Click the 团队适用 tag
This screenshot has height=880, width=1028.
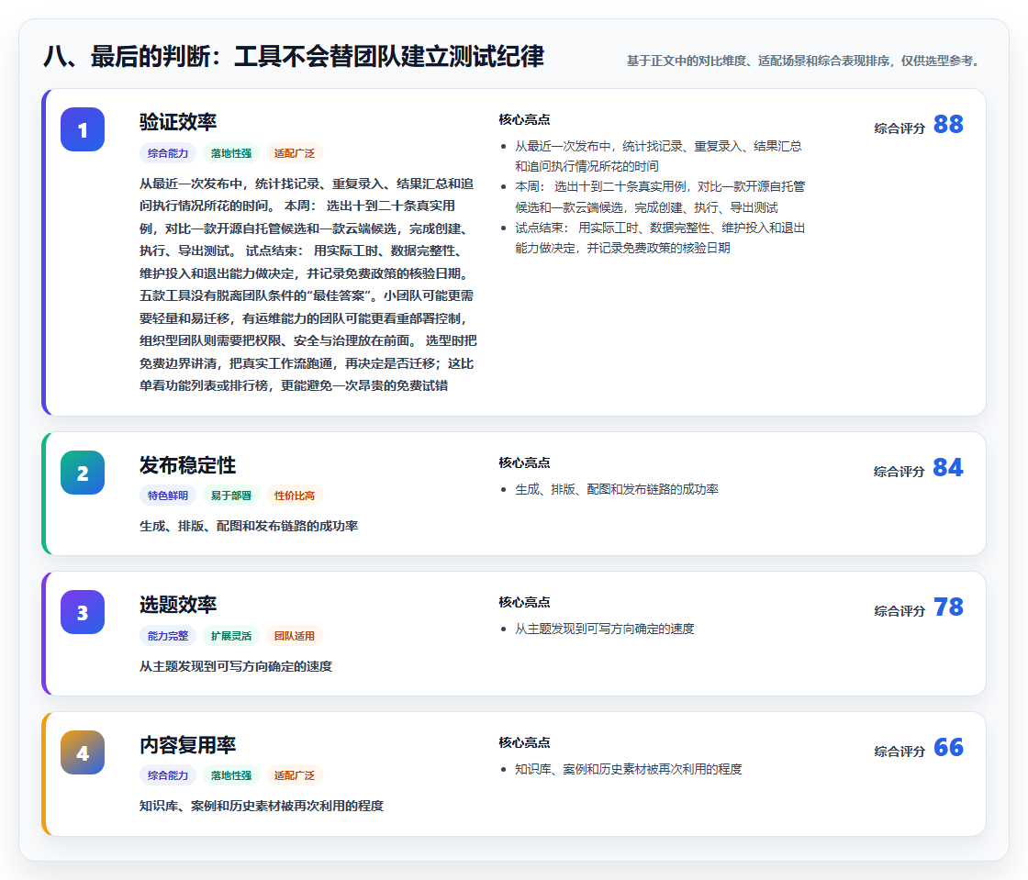pos(295,636)
